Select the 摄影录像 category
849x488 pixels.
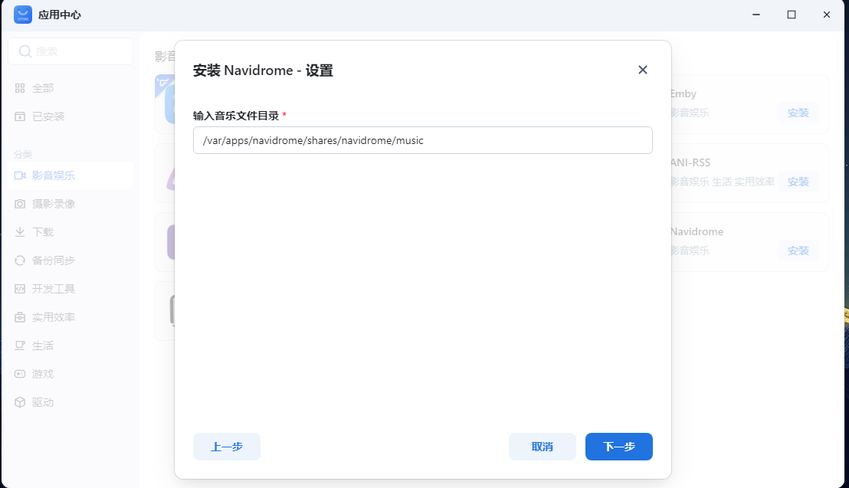[x=70, y=204]
